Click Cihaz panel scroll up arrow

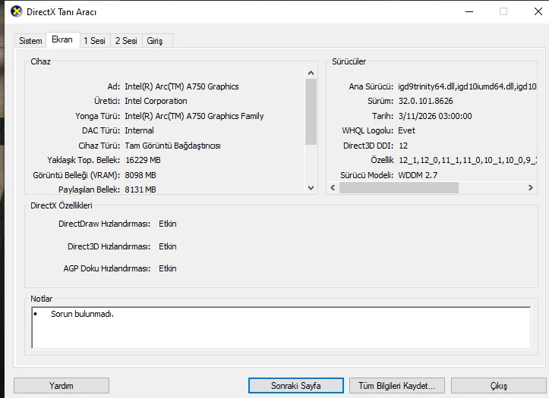(311, 73)
